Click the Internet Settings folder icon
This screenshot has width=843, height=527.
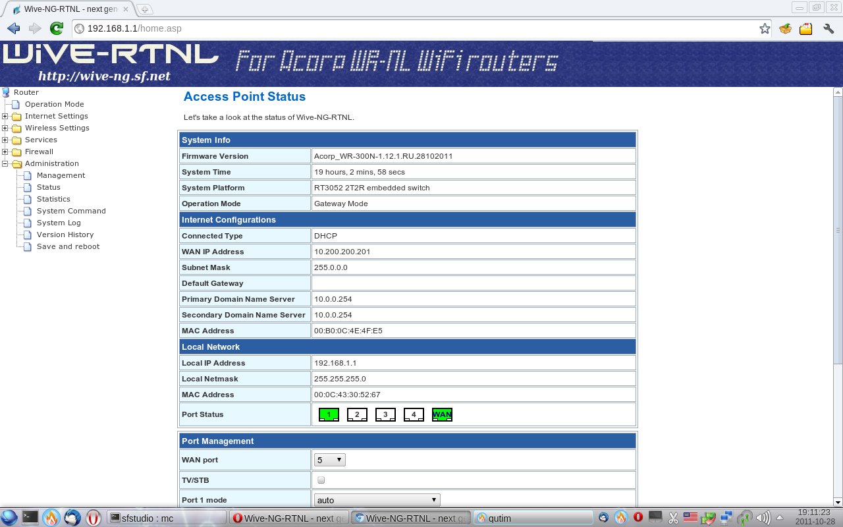(16, 117)
